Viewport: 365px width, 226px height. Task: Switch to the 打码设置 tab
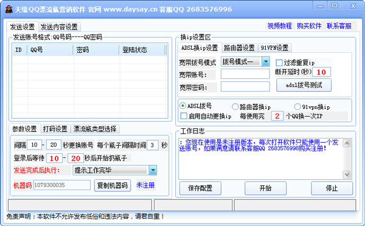coord(55,129)
